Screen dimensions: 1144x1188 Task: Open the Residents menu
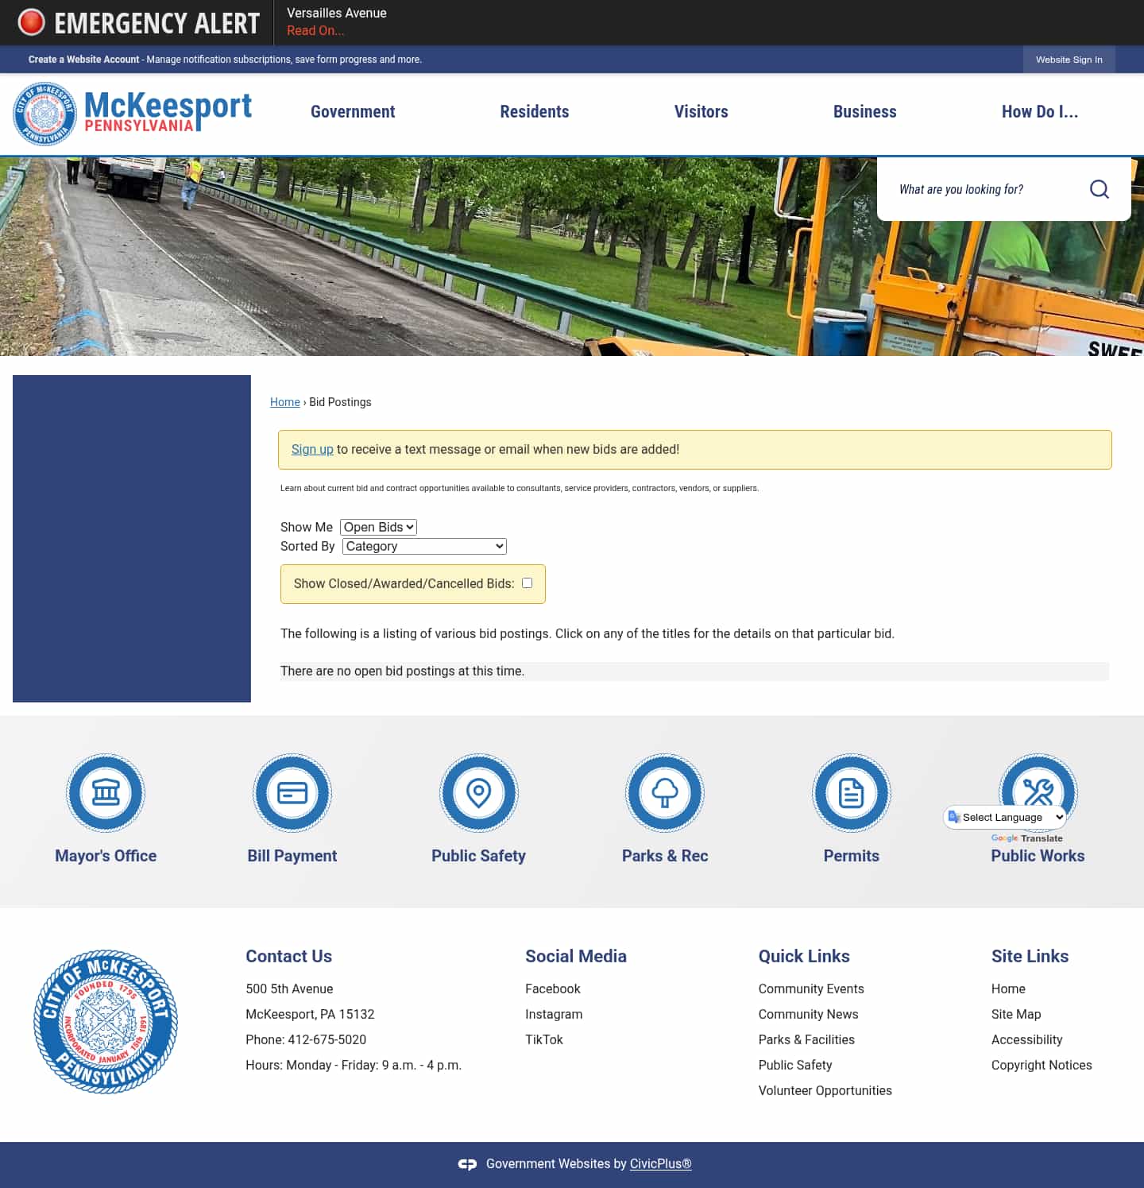coord(534,112)
